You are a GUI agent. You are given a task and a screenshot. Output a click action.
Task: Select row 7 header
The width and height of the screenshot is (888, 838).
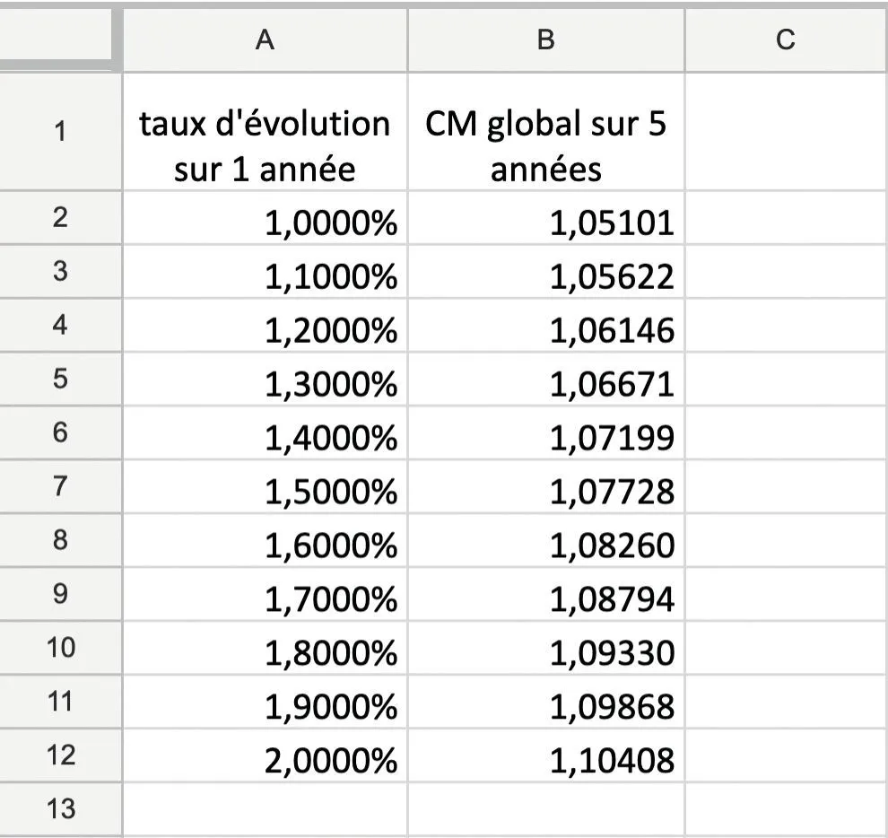point(60,486)
